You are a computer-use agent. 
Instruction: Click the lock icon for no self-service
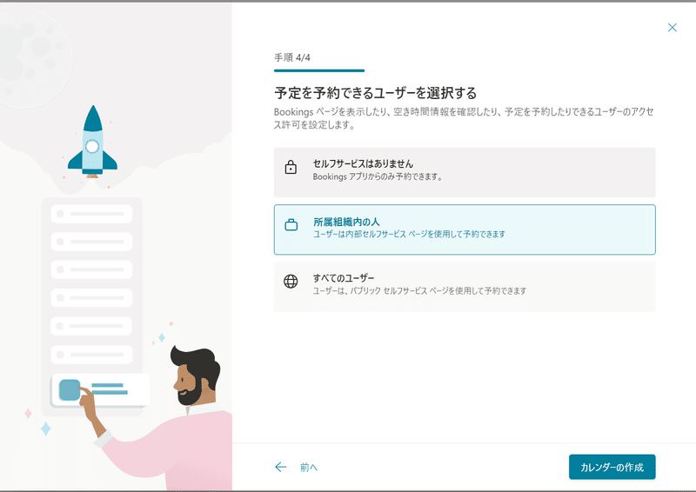point(291,167)
